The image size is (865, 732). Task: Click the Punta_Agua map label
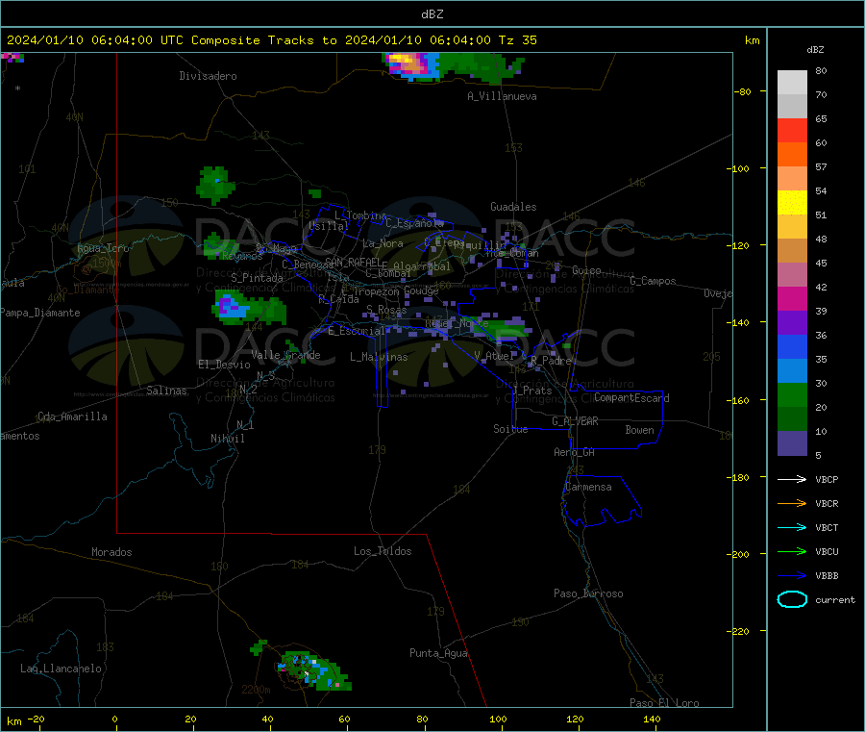tap(438, 653)
